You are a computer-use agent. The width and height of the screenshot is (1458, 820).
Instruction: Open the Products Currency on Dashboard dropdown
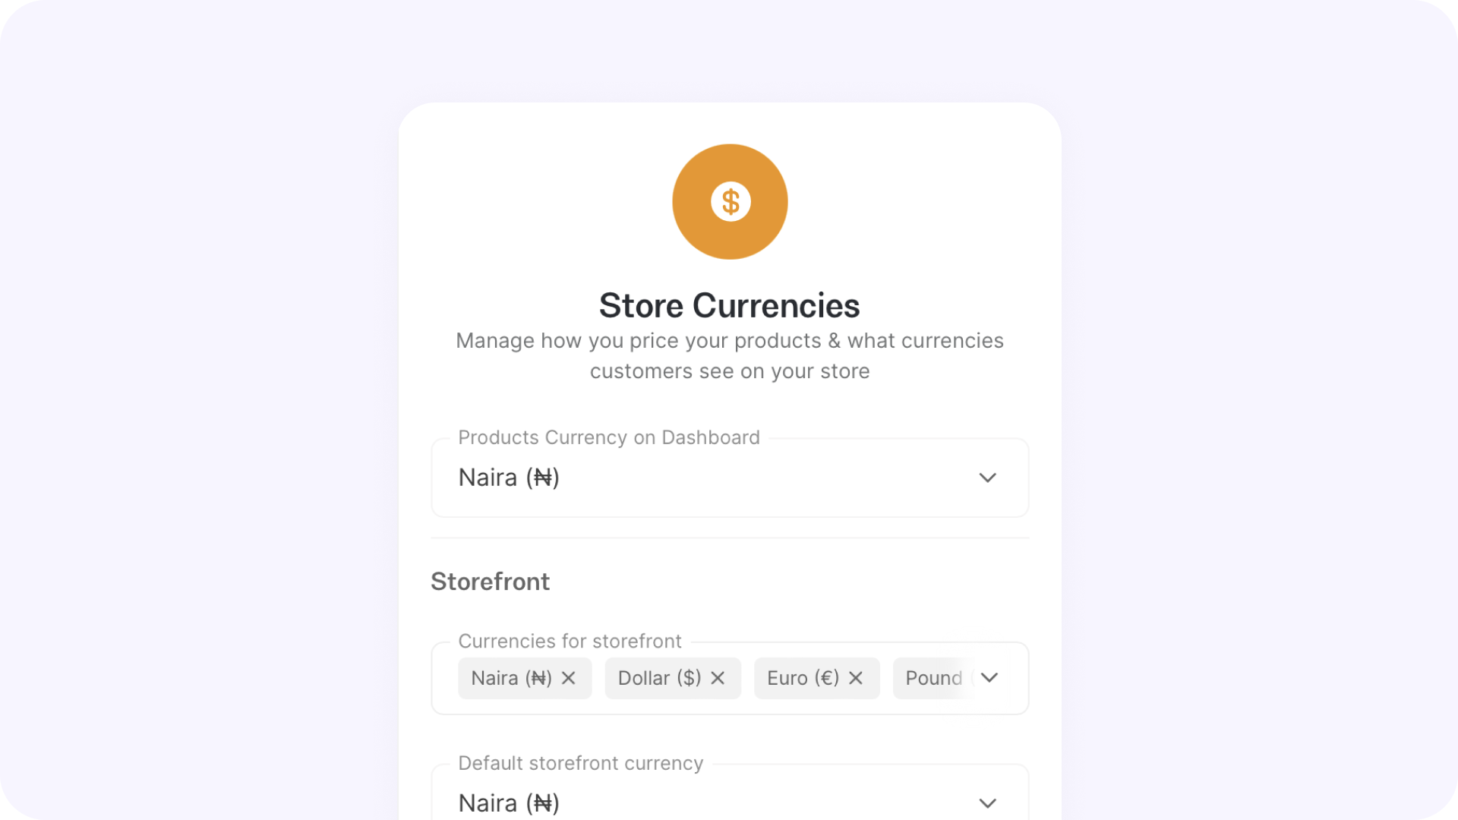pos(730,478)
